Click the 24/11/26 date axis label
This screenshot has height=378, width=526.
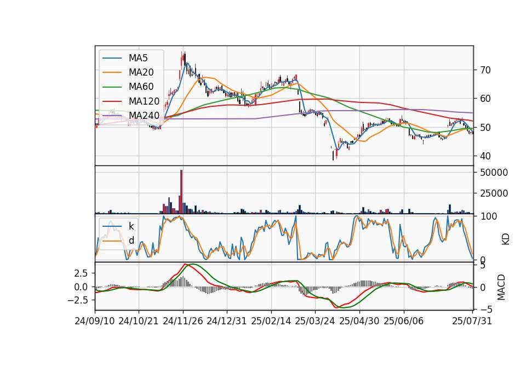coord(183,321)
